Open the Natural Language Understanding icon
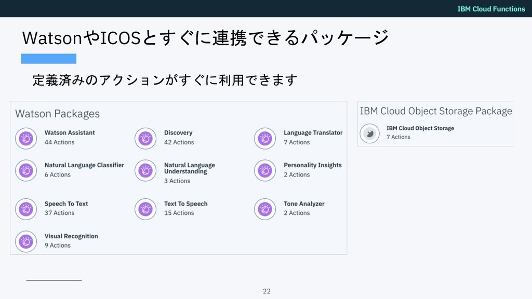This screenshot has height=299, width=532. point(145,170)
